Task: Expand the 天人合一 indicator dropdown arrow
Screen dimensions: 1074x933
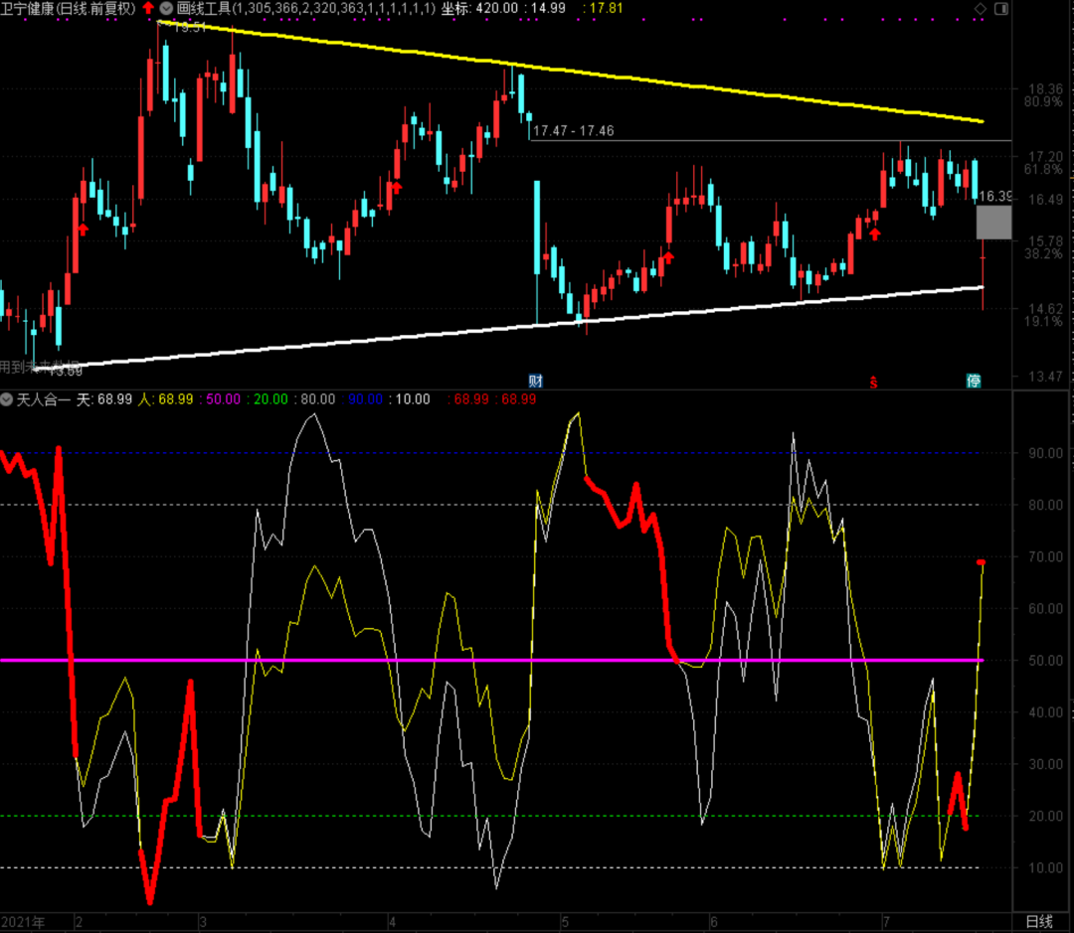Action: [x=8, y=398]
